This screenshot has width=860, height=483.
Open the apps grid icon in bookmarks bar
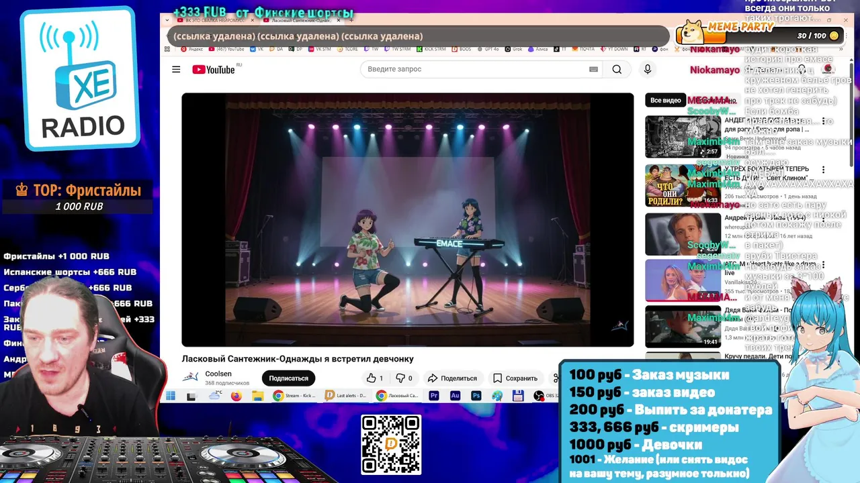tap(167, 49)
